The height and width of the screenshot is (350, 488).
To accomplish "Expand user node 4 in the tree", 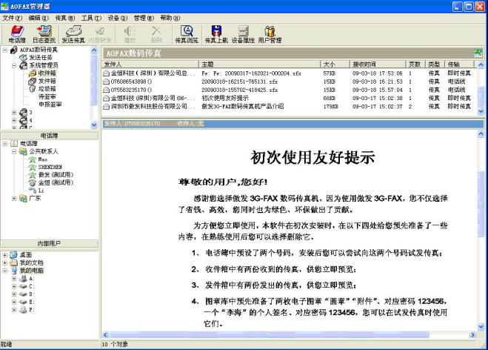I will pos(14,120).
